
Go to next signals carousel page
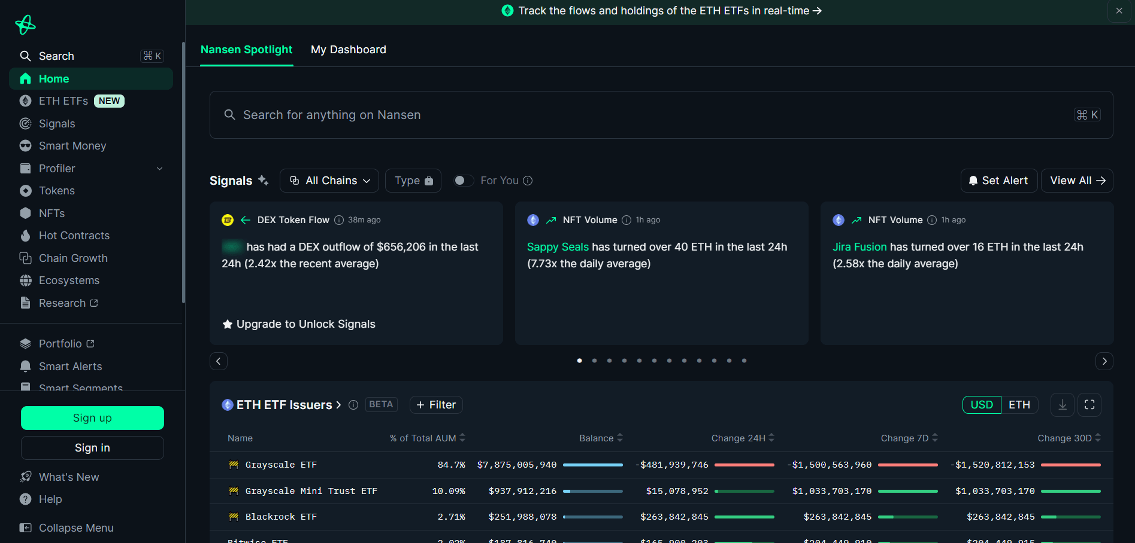(x=1104, y=361)
